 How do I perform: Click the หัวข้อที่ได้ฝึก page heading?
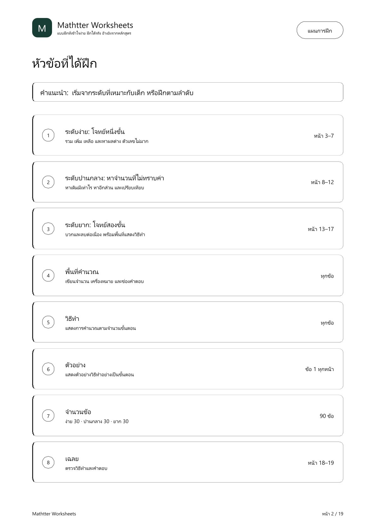[64, 63]
